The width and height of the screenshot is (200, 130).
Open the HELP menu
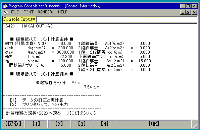(x=63, y=12)
